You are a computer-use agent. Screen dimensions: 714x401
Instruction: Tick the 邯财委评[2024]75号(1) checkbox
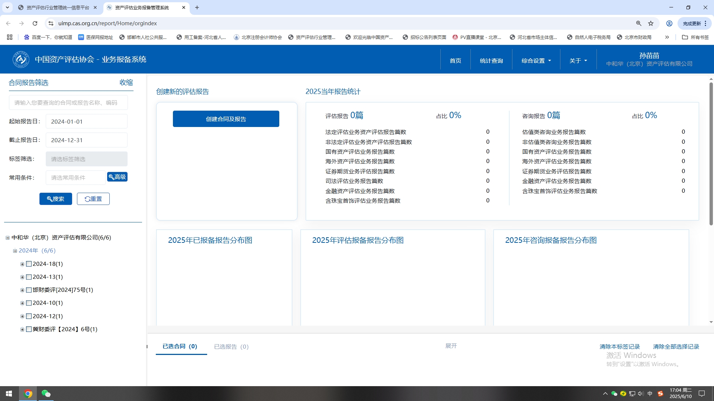29,290
